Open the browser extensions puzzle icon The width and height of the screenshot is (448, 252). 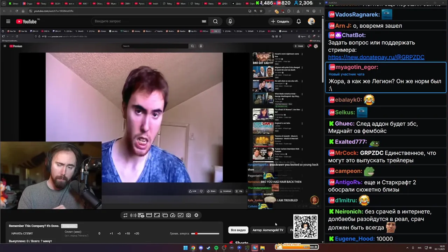pyautogui.click(x=289, y=11)
